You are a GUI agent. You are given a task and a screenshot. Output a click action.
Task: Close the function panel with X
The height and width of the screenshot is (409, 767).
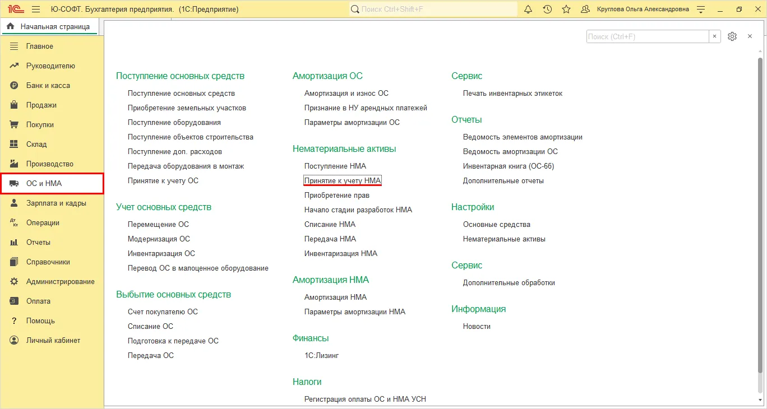tap(750, 36)
